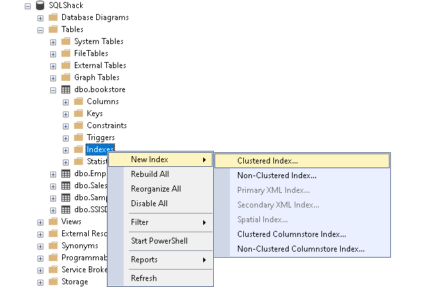The height and width of the screenshot is (287, 429).
Task: Expand the System Tables folder
Action: tap(53, 41)
